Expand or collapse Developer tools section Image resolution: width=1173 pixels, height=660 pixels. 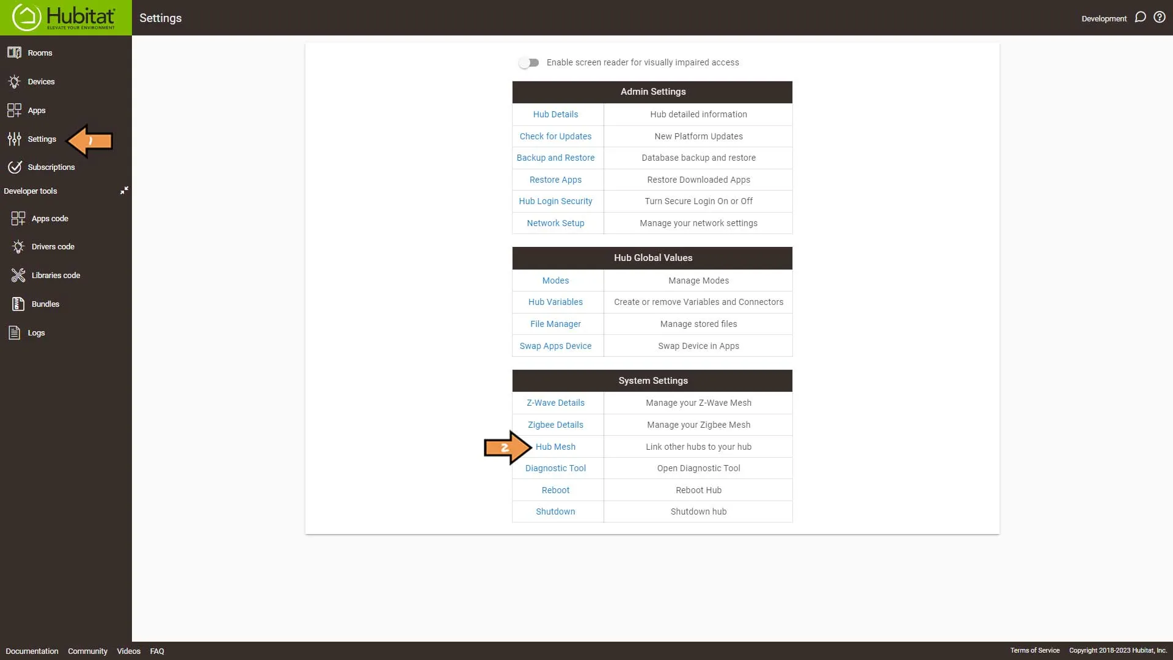(123, 191)
